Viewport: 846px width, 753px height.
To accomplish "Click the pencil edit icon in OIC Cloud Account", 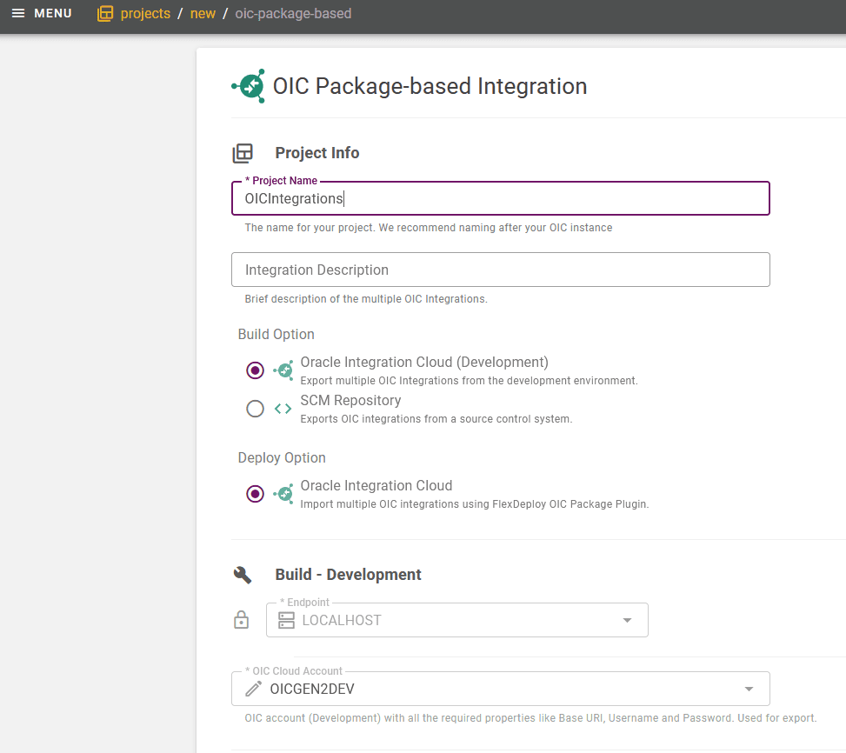I will (254, 689).
